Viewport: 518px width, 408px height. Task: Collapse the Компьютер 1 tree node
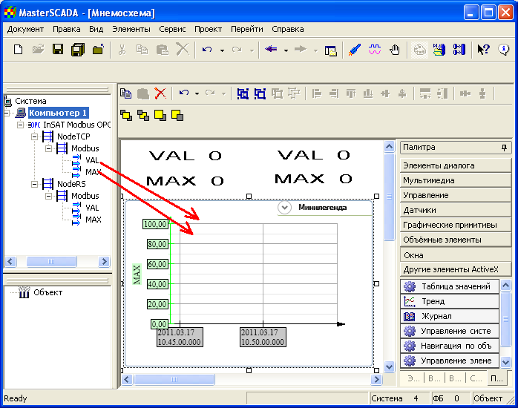tap(7, 113)
